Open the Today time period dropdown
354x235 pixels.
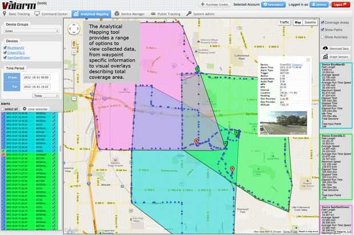(46, 96)
